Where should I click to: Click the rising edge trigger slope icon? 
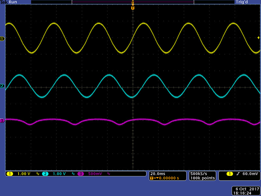(x=238, y=173)
